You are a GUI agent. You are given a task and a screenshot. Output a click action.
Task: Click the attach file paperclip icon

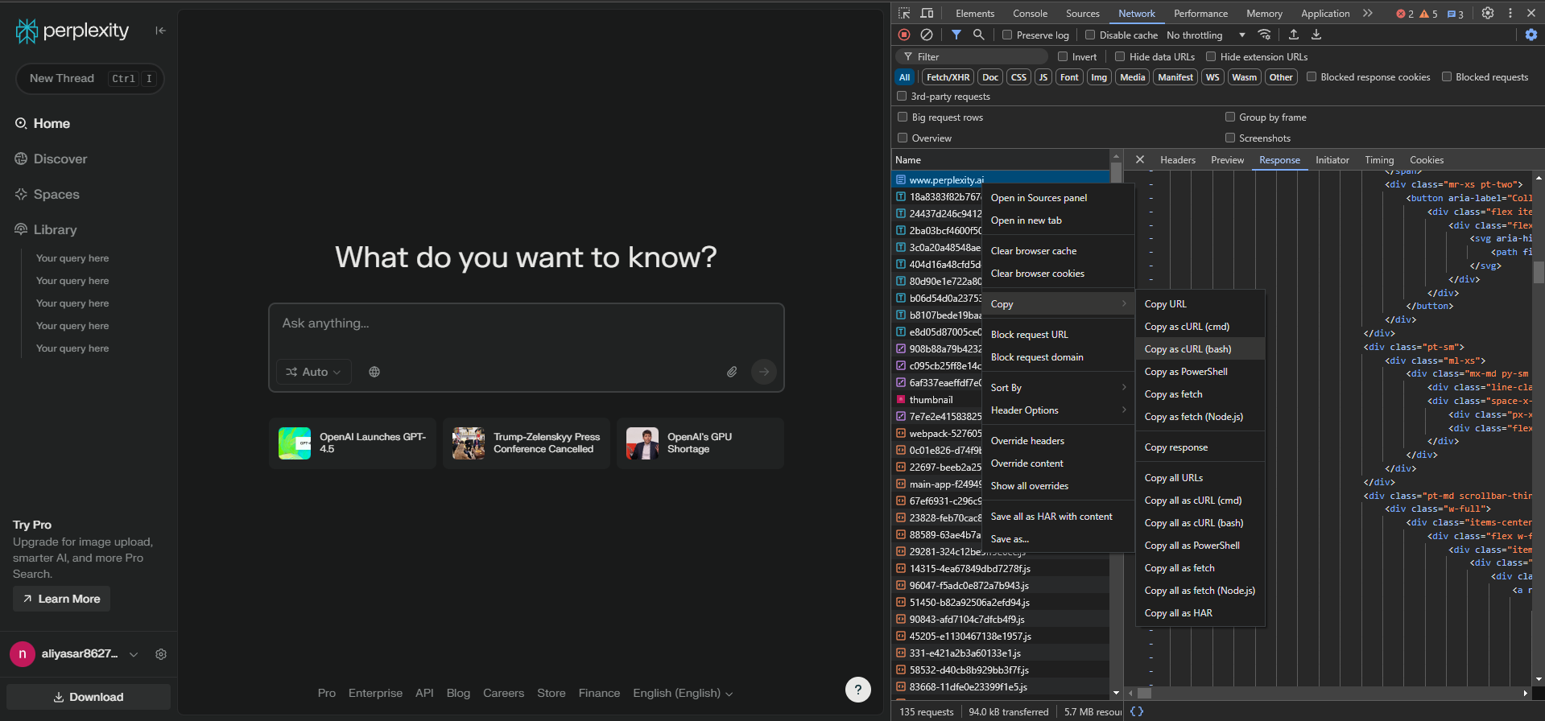731,372
